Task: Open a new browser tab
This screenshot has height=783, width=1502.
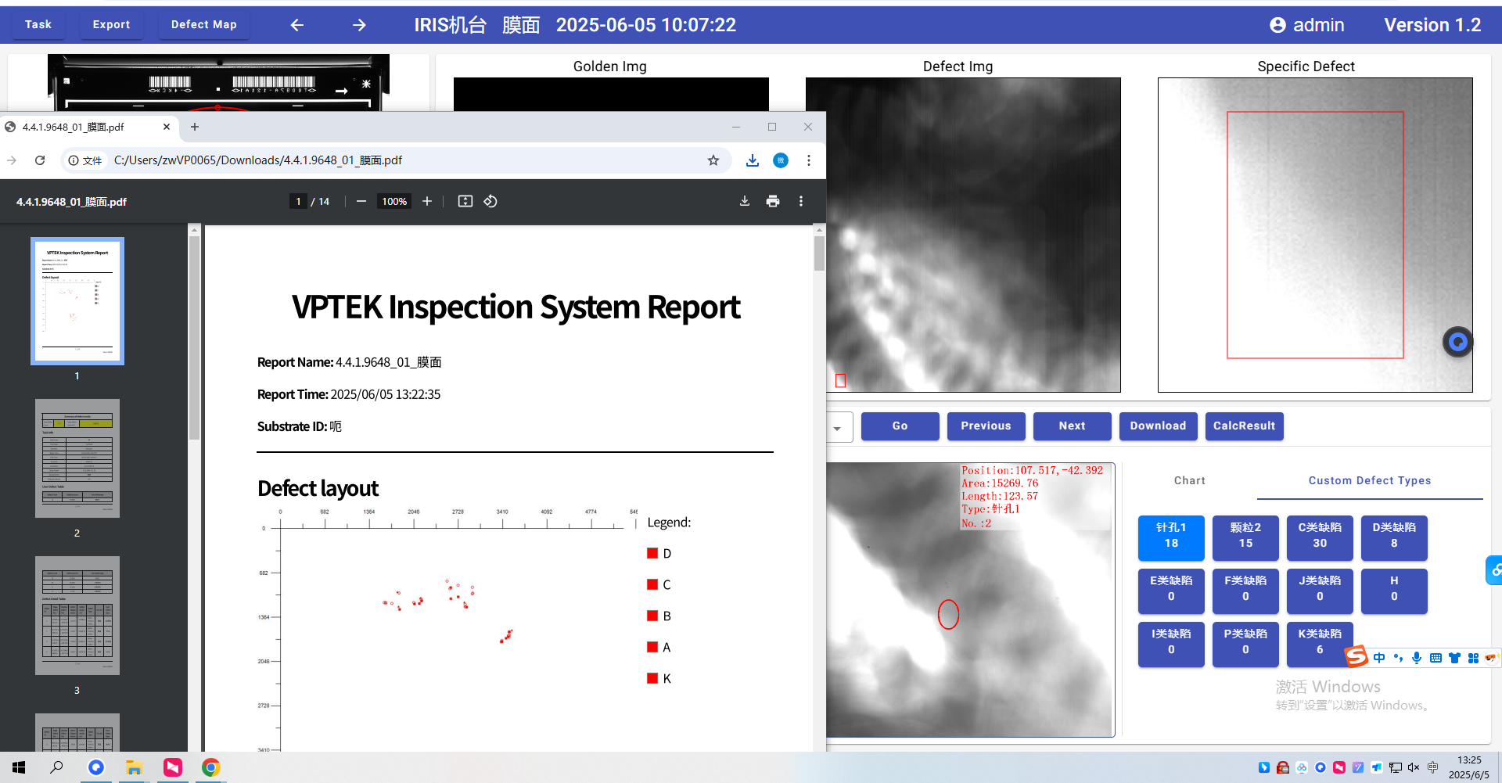Action: point(195,127)
